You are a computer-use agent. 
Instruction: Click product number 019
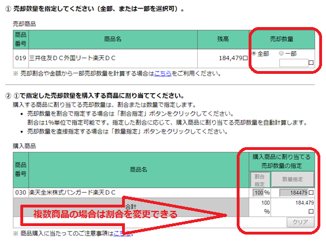click(20, 58)
